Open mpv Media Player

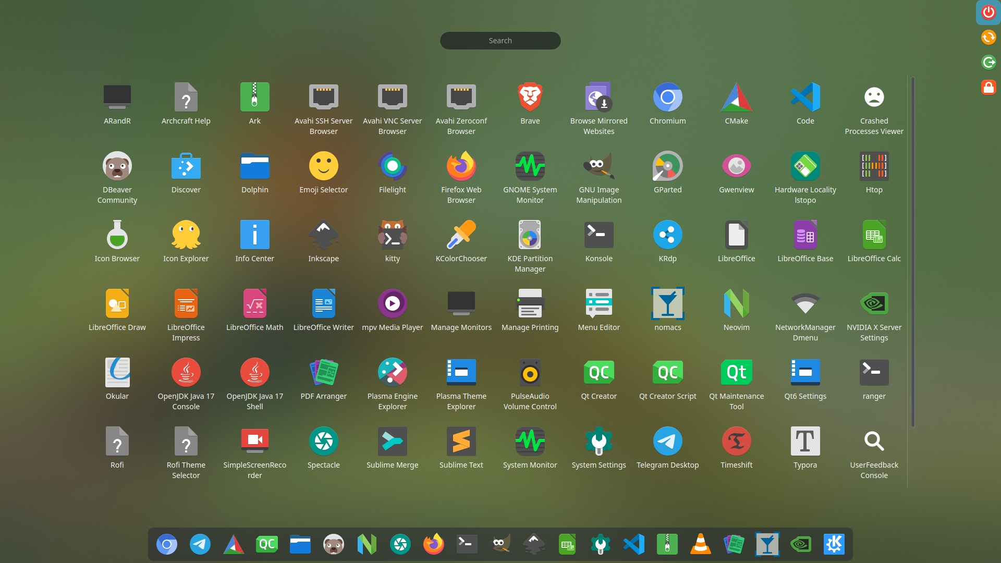[393, 311]
